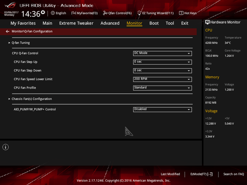Screen dimensions: 247x185
Task: Click the 1.200 V memory voltage value
Action: pyautogui.click(x=229, y=90)
